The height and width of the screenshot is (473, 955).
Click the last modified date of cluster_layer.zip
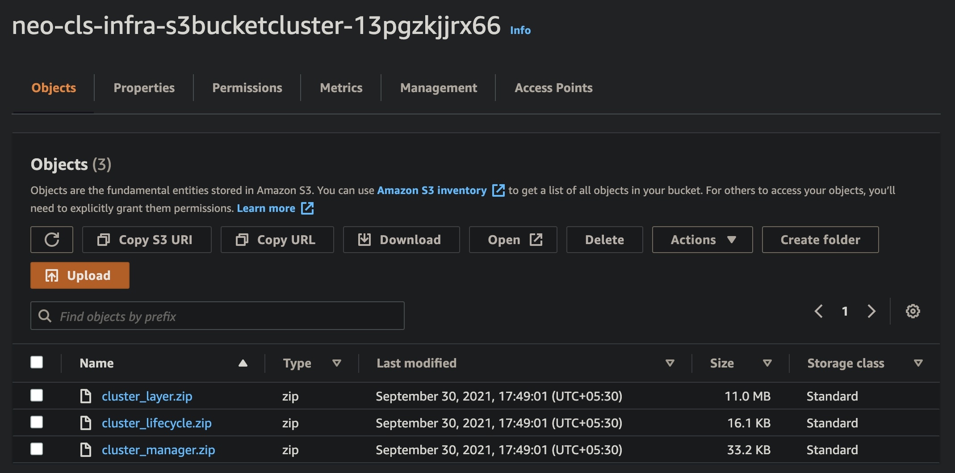tap(499, 396)
